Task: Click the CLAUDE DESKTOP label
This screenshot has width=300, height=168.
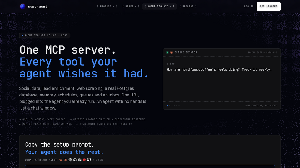Action: coord(186,52)
